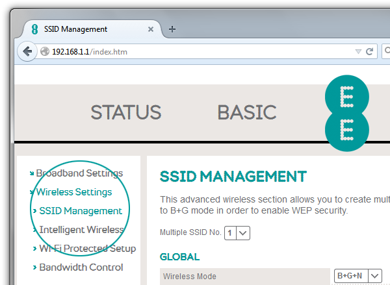Click the globe site identity icon

click(x=45, y=51)
